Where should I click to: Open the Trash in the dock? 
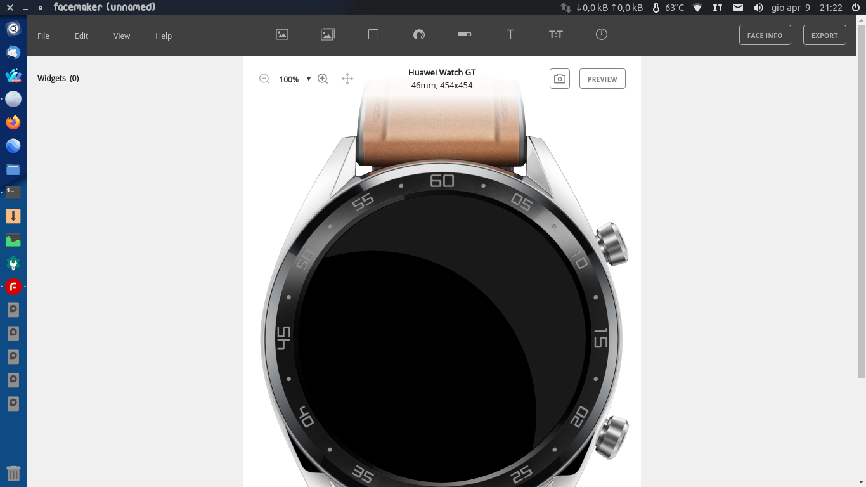click(13, 473)
